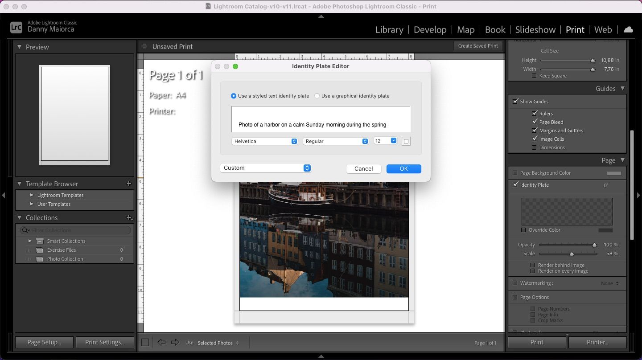This screenshot has height=360, width=642.
Task: Collapse the right panel group arrow
Action: [x=638, y=195]
